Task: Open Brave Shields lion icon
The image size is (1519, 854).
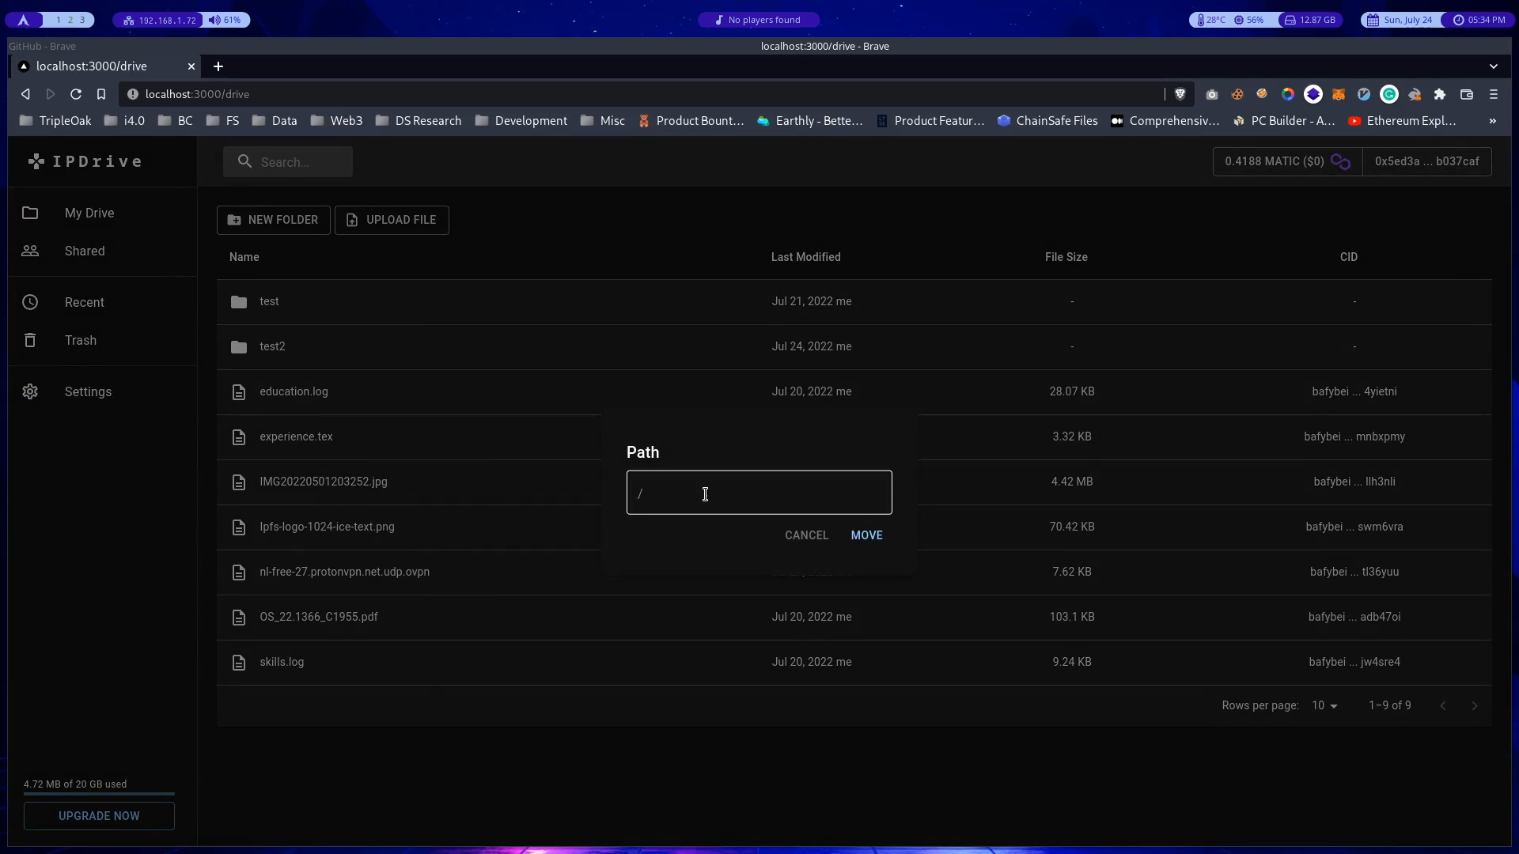Action: coord(1180,94)
